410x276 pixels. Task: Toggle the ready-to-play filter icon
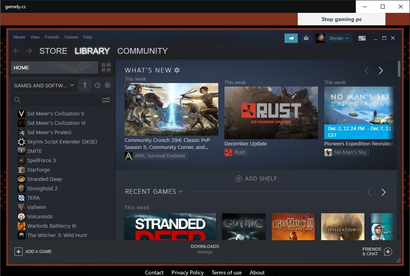108,85
